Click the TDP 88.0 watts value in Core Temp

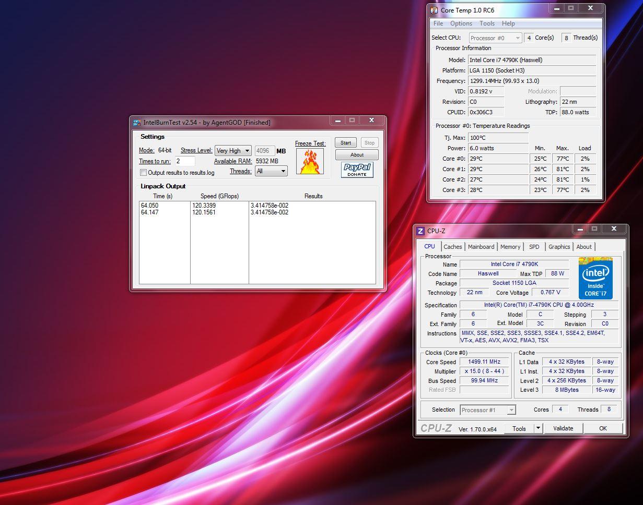578,112
